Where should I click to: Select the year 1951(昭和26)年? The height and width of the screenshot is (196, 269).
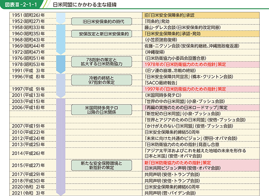(28, 15)
